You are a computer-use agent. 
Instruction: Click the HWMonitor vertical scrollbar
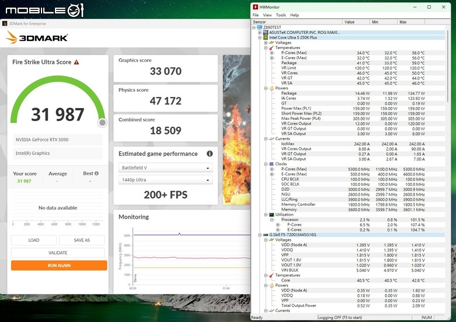pyautogui.click(x=448, y=168)
